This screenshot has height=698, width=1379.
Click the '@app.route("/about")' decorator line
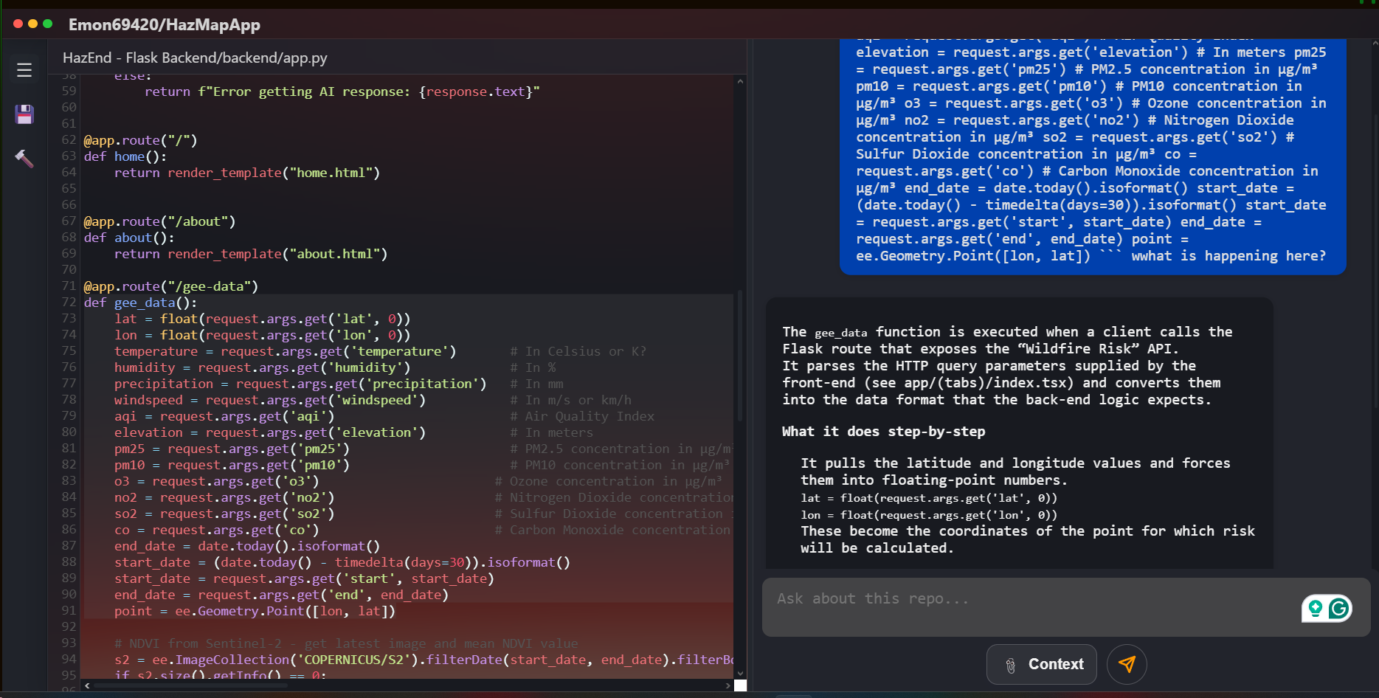click(159, 221)
